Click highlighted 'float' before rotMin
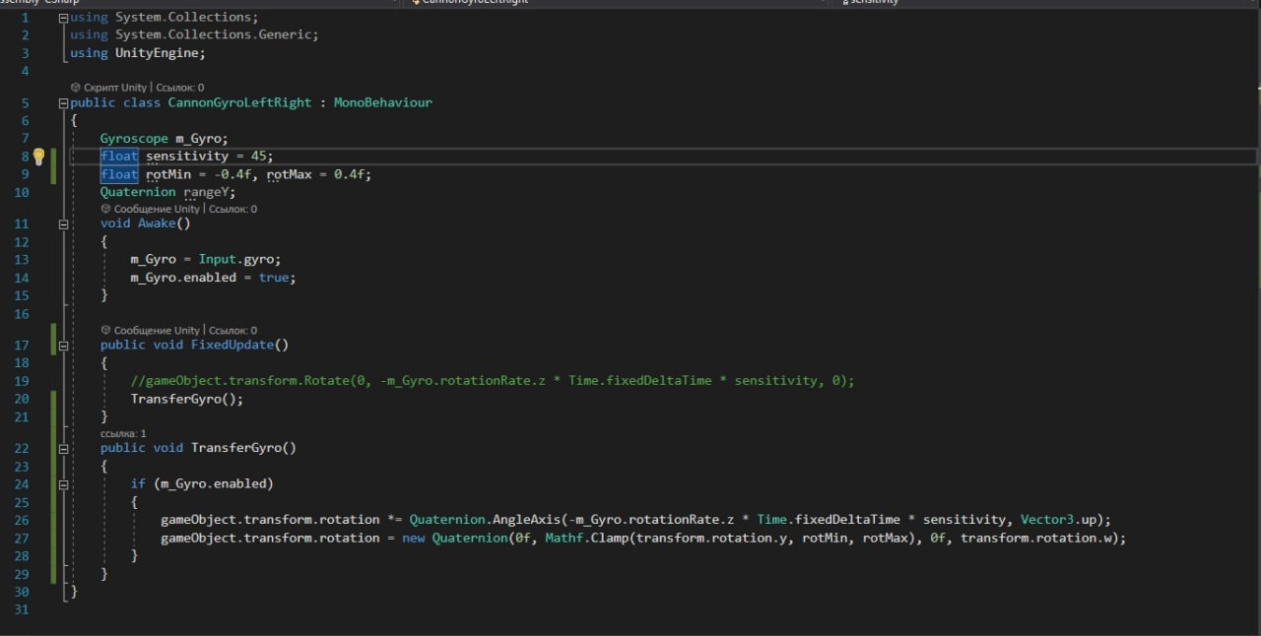The image size is (1261, 636). pos(119,174)
